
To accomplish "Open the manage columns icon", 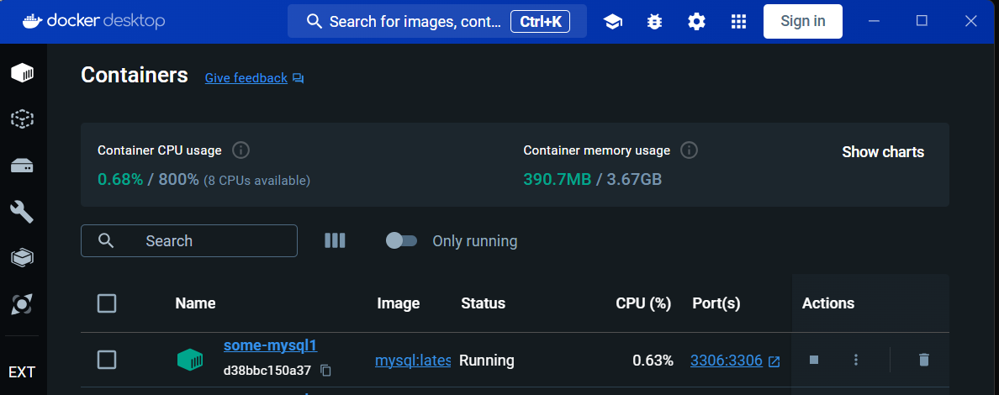I will 336,240.
